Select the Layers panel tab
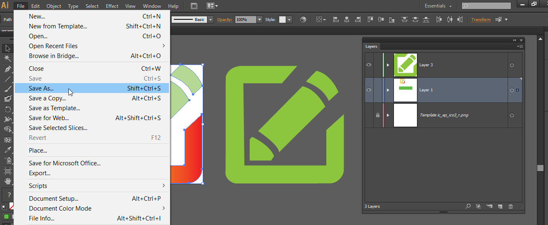Viewport: 548px width, 225px height. click(x=371, y=46)
